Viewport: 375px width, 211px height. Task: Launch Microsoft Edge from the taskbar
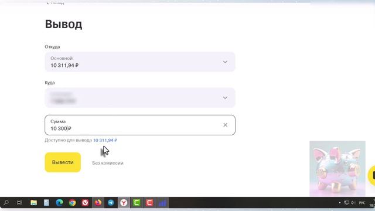pyautogui.click(x=59, y=203)
